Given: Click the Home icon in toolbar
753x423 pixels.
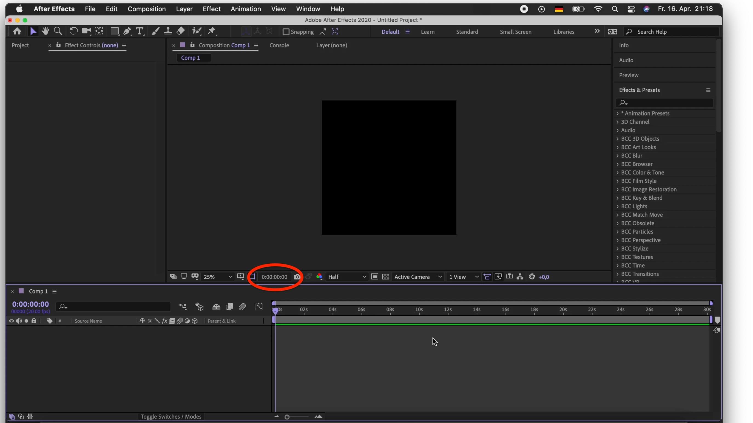Looking at the screenshot, I should click(17, 31).
